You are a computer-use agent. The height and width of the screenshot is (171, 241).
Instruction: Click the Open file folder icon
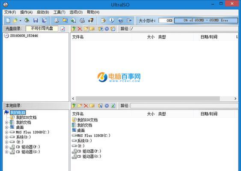tap(15, 21)
